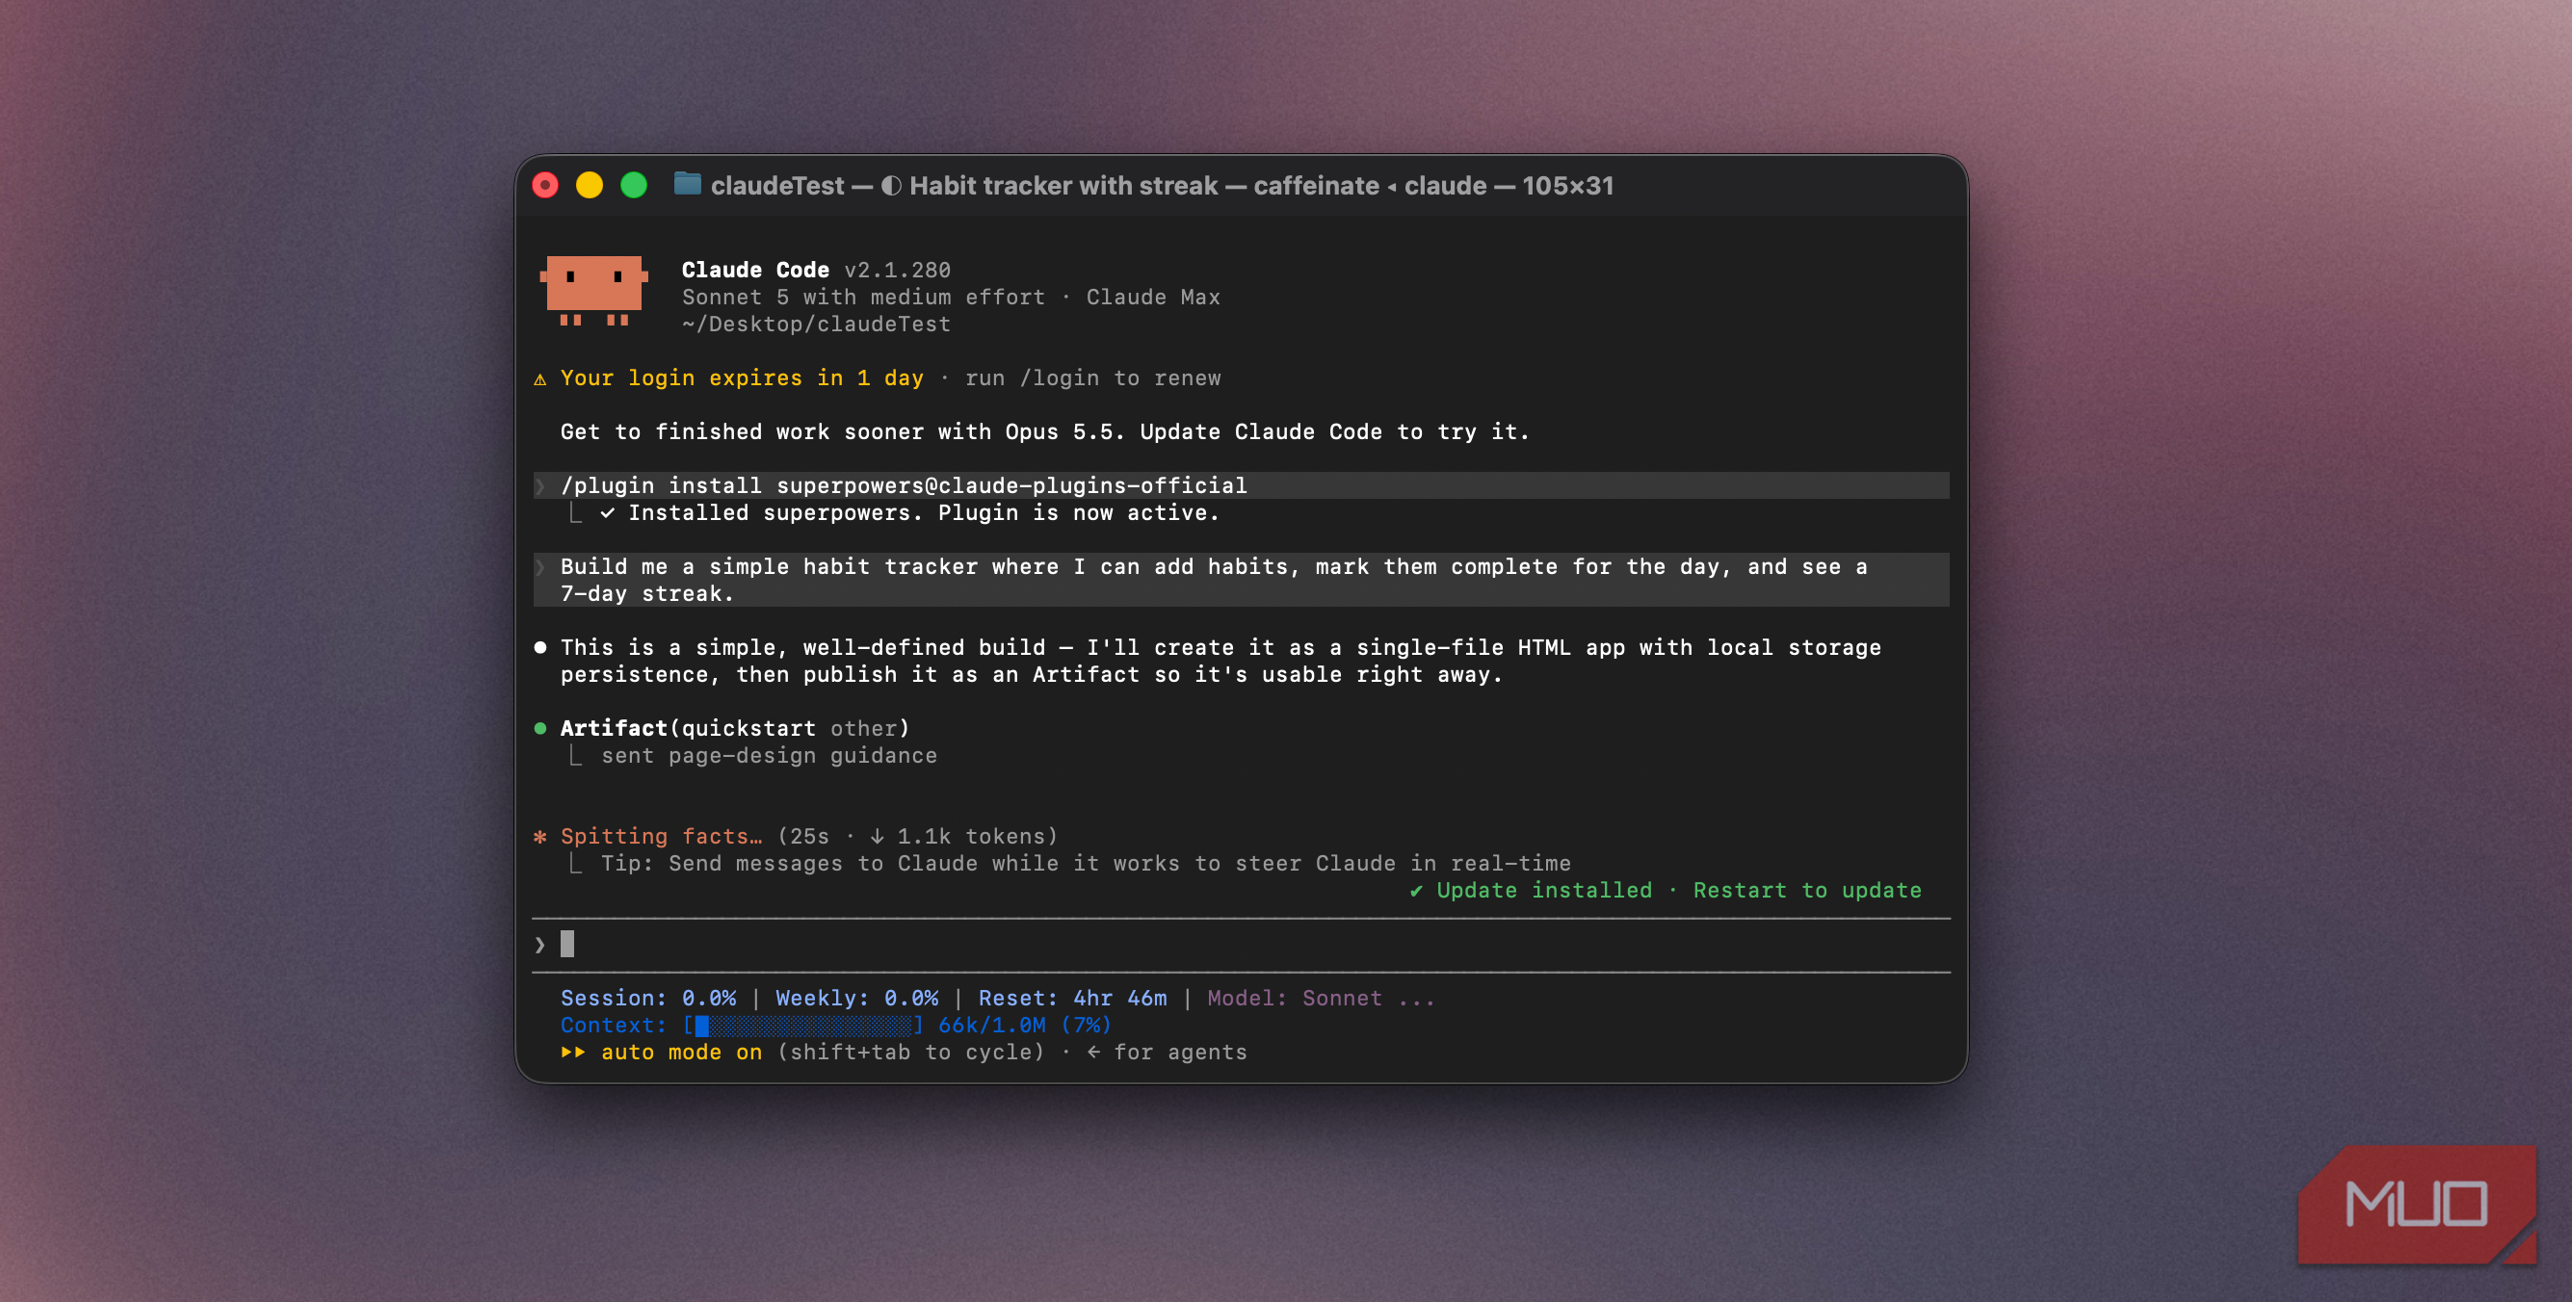Image resolution: width=2572 pixels, height=1302 pixels.
Task: Click the green bullet beside Artifact
Action: (540, 728)
